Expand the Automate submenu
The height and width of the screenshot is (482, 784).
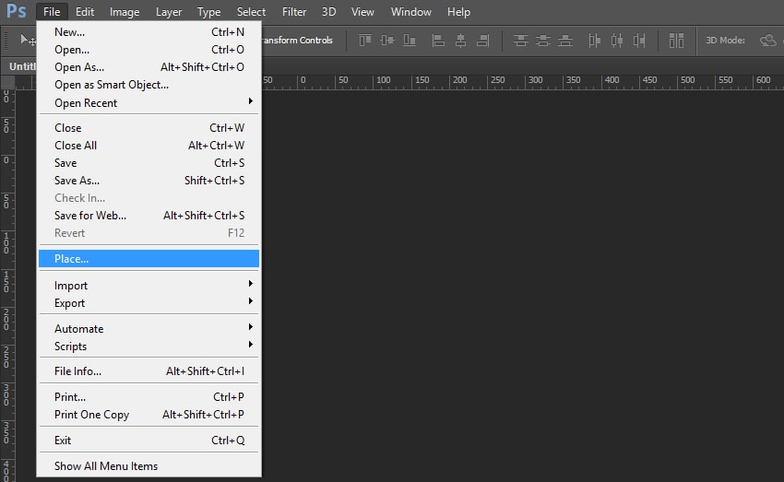149,329
